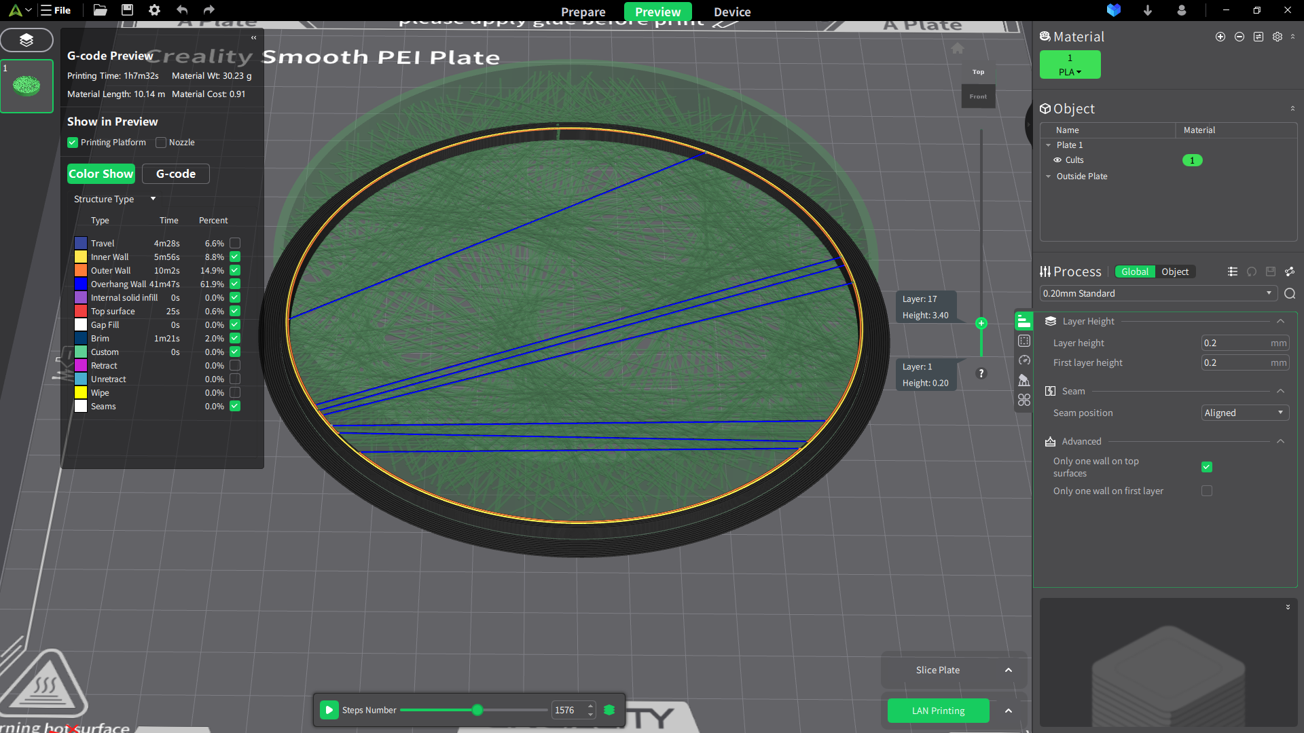Click the plate layers button at top left
The width and height of the screenshot is (1304, 733).
coord(26,40)
